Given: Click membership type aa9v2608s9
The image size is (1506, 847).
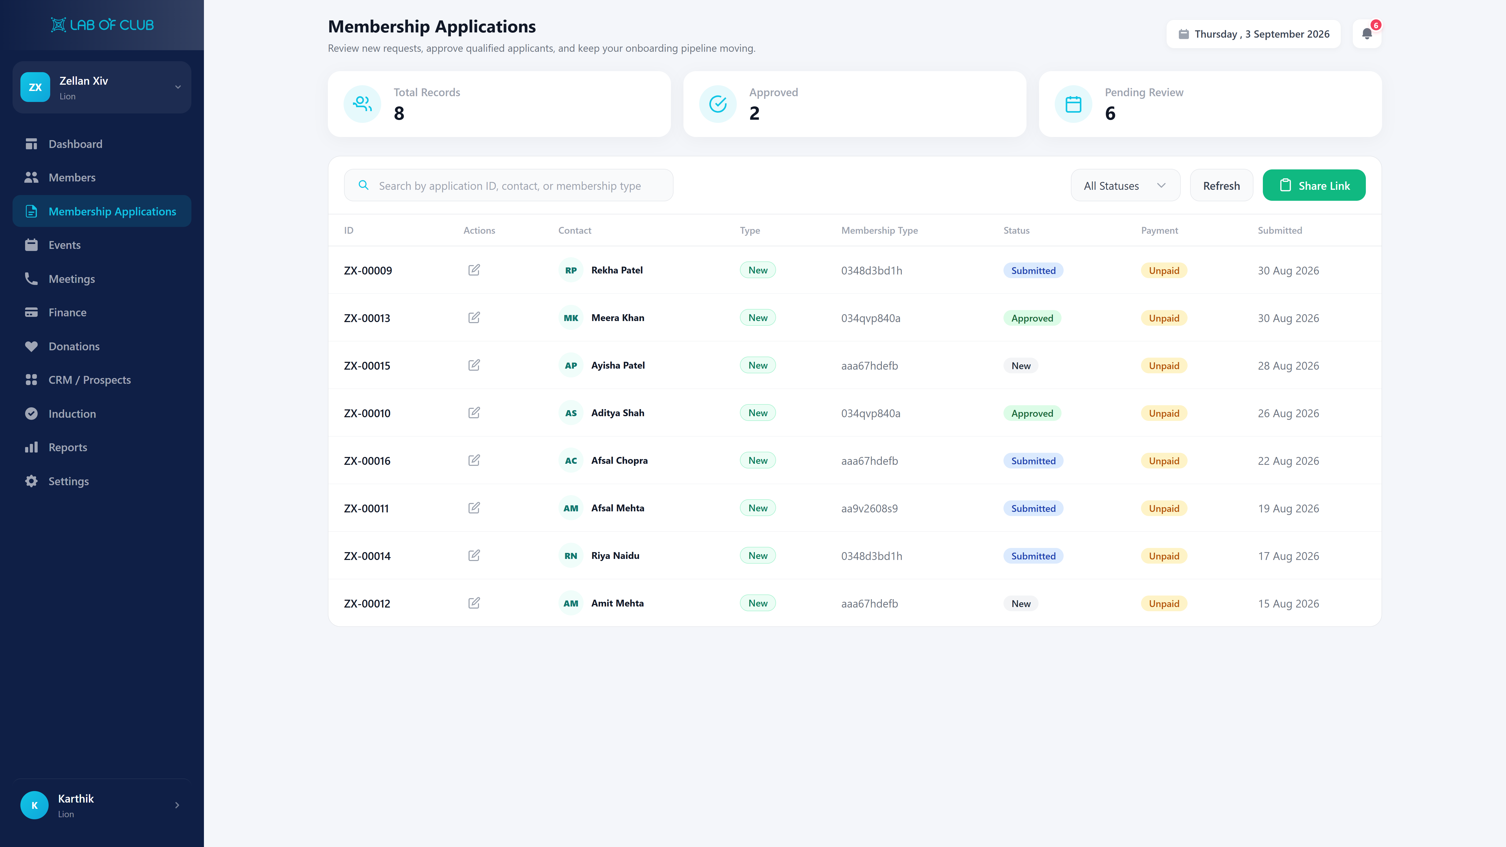Looking at the screenshot, I should tap(869, 508).
